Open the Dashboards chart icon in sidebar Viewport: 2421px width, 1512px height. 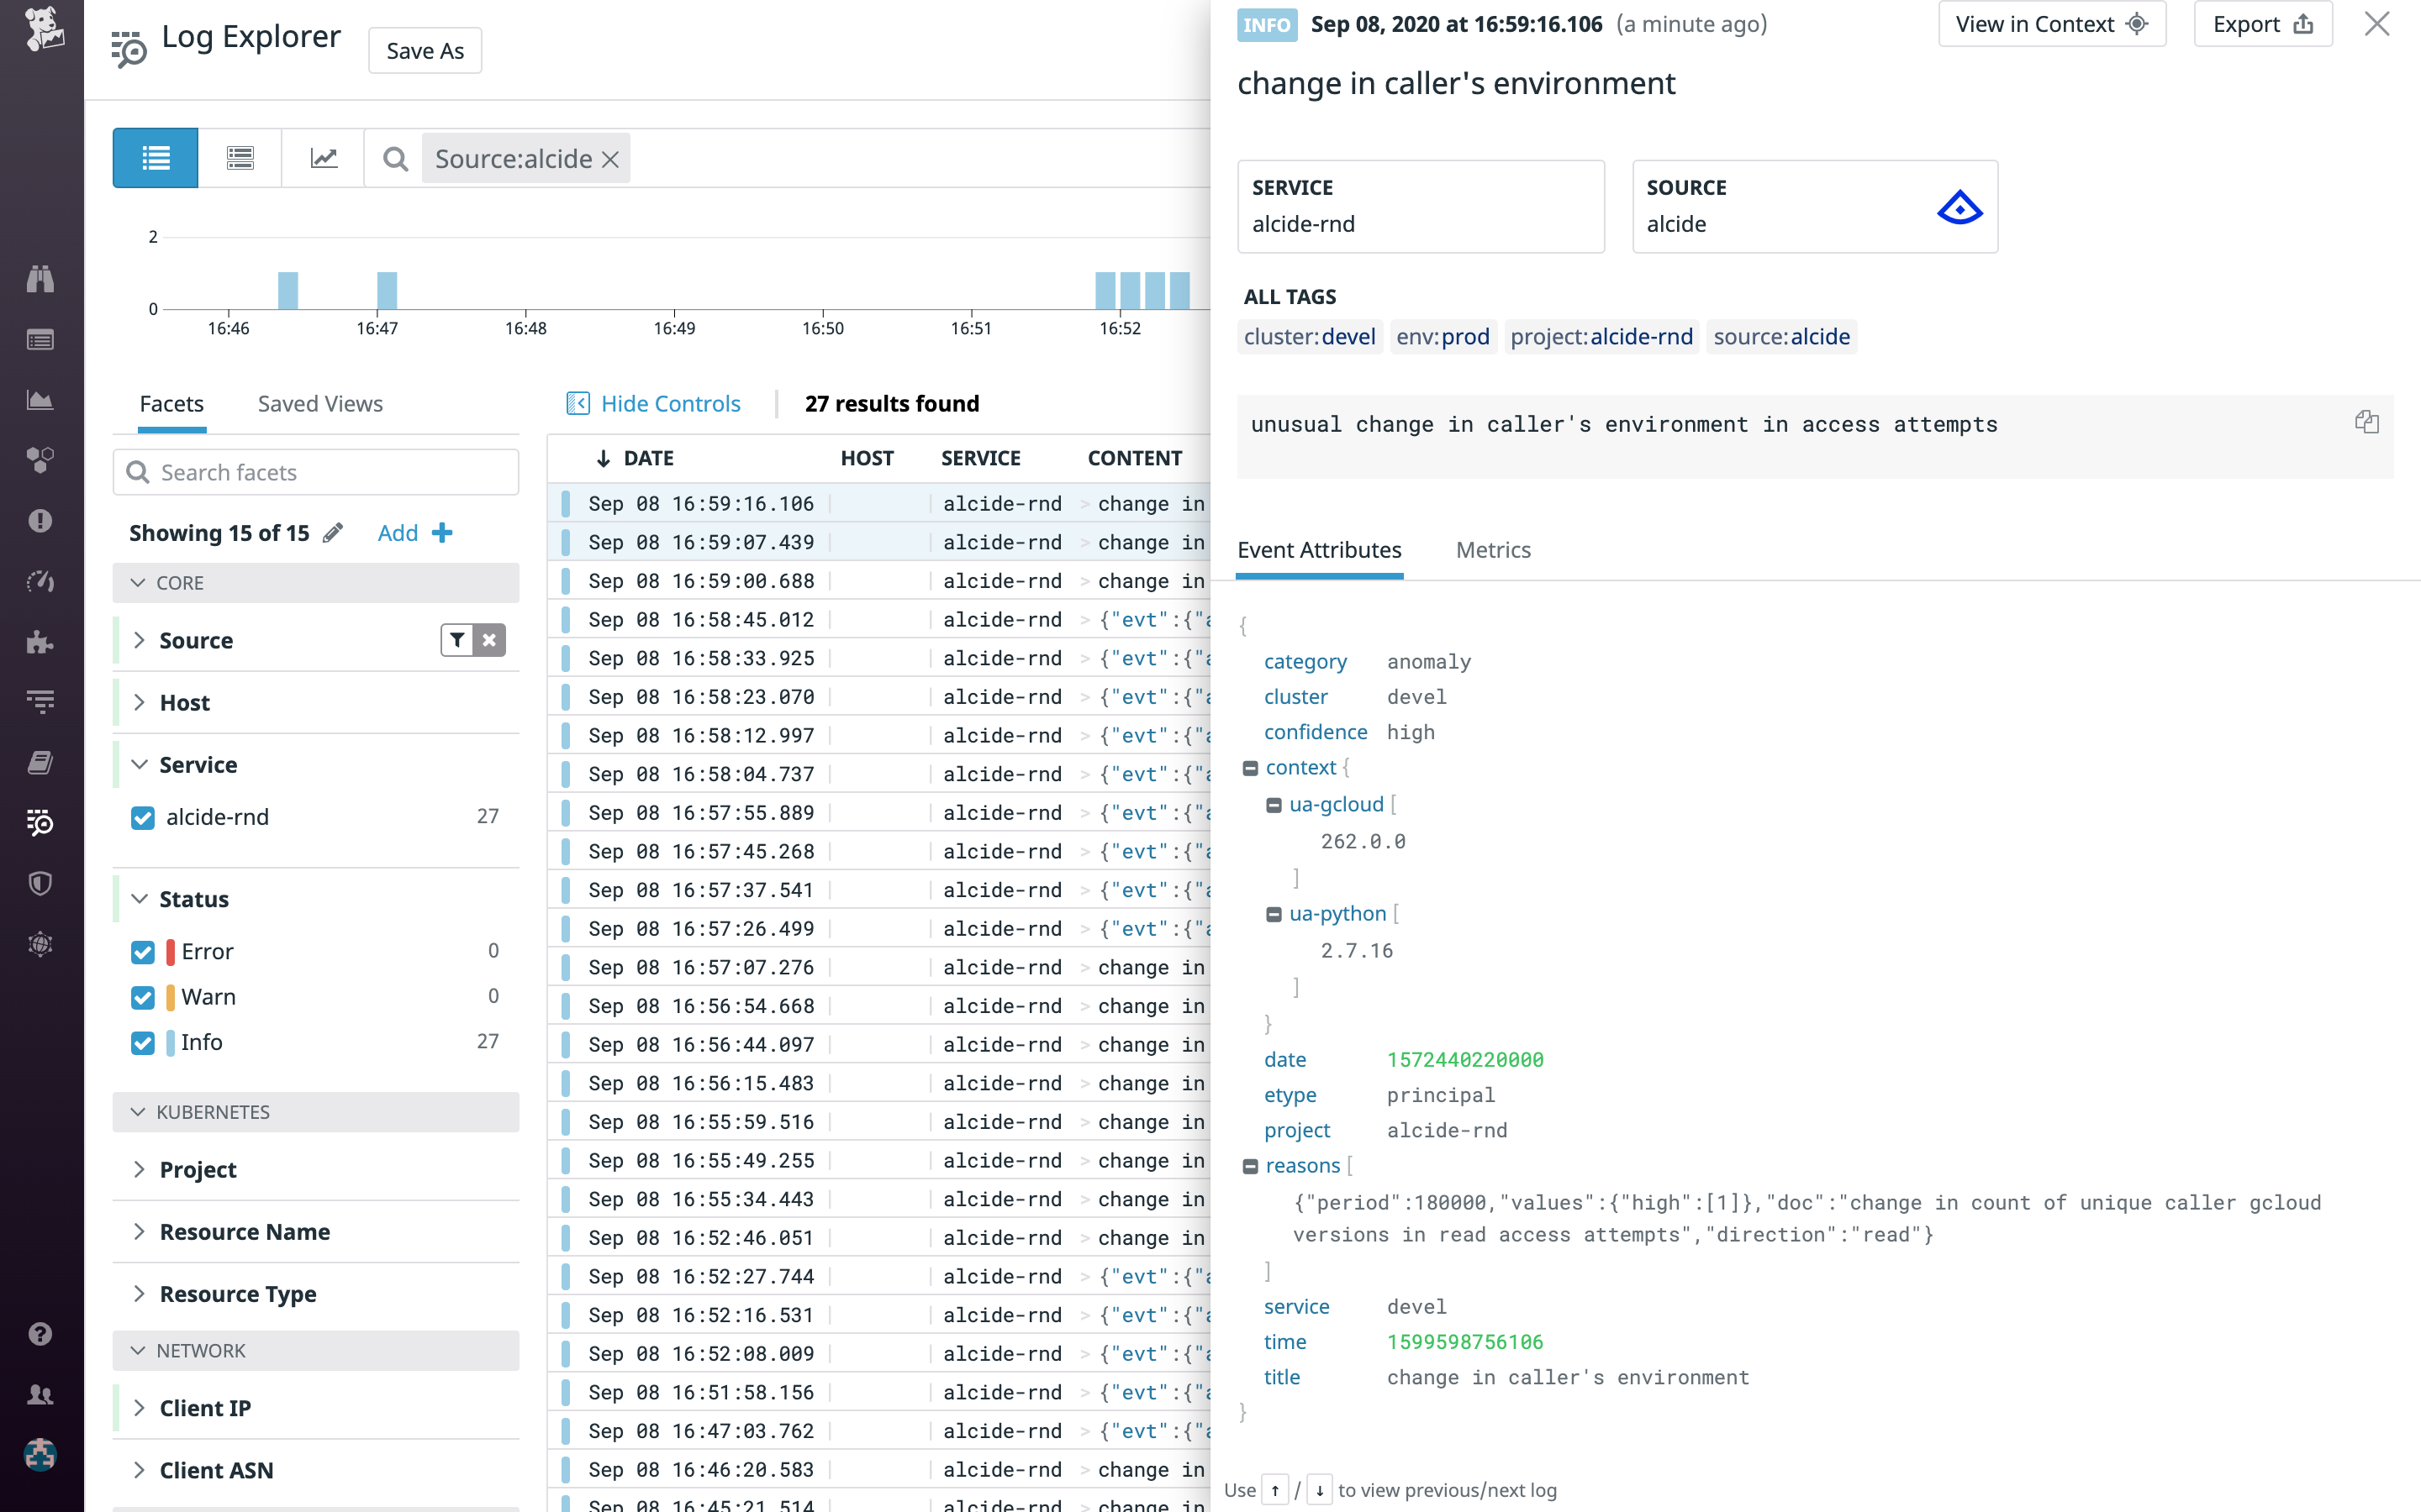(40, 399)
